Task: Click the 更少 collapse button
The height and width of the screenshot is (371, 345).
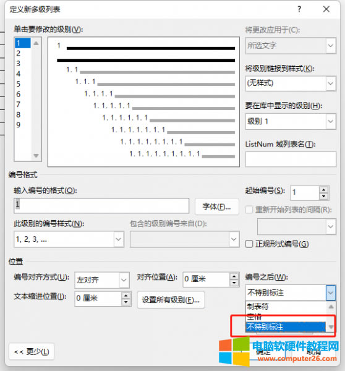Action: click(x=32, y=352)
